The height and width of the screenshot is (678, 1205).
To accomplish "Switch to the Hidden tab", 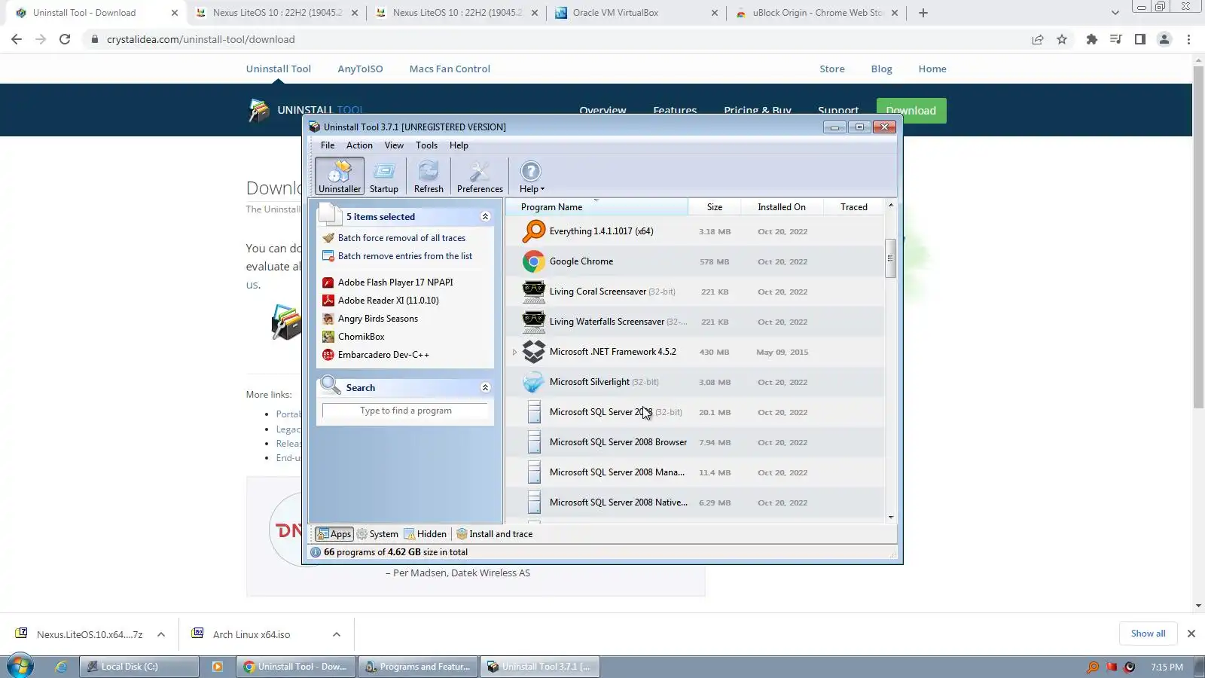I will (426, 534).
